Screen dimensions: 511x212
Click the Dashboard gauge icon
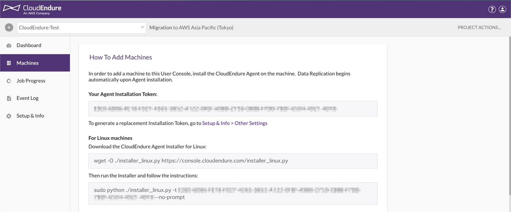point(9,45)
